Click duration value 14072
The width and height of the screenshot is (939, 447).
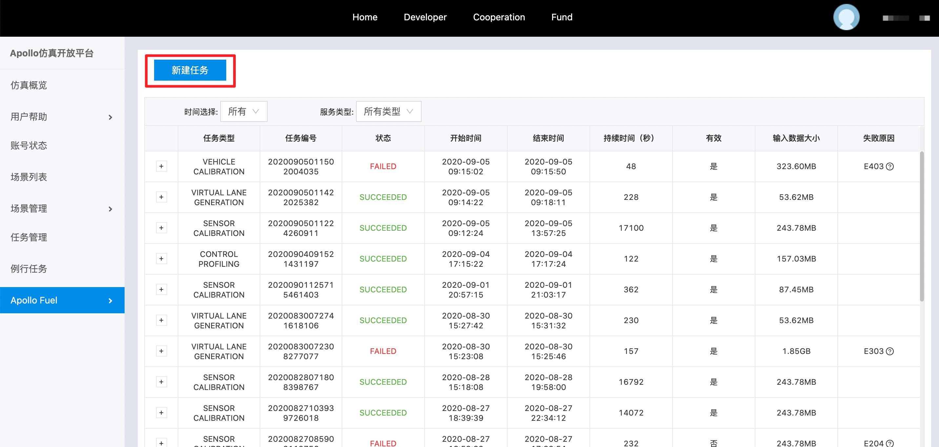tap(631, 413)
